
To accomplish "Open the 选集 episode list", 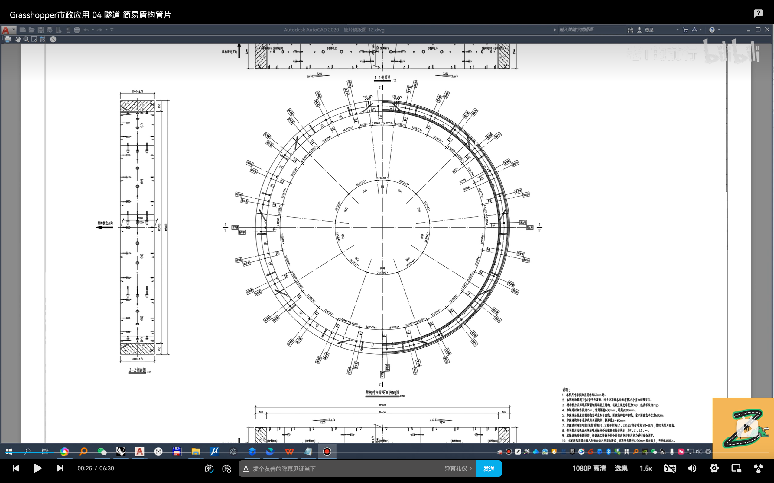I will click(621, 468).
